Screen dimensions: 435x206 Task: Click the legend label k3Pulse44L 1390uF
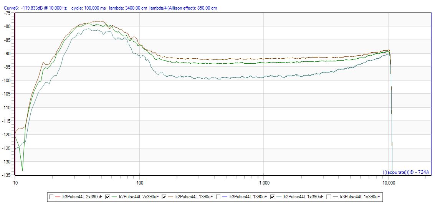pyautogui.click(x=248, y=197)
